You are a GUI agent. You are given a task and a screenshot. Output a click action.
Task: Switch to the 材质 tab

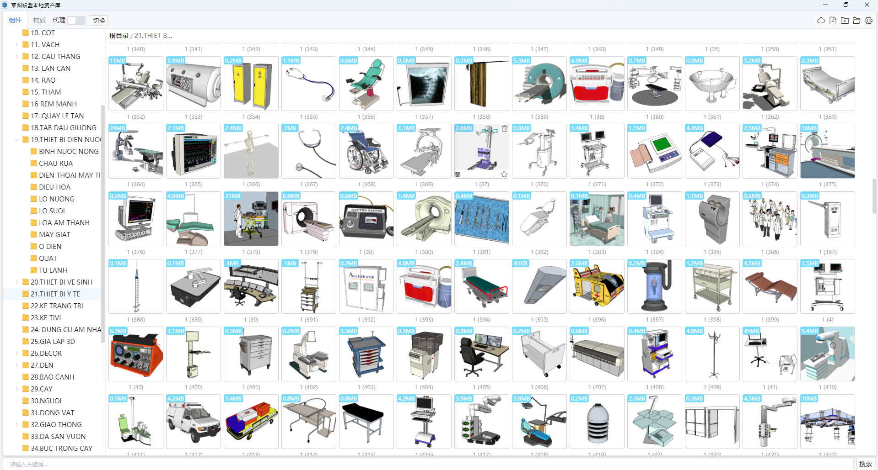click(x=39, y=21)
